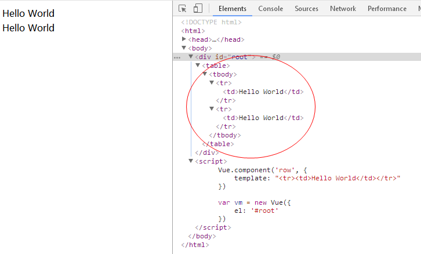Collapse the script element

pyautogui.click(x=191, y=161)
